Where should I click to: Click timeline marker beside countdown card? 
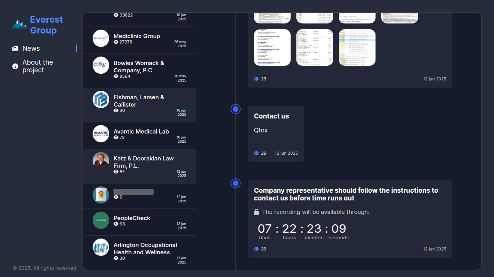pos(235,183)
